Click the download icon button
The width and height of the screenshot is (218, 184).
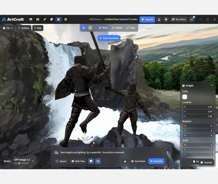(x=125, y=161)
